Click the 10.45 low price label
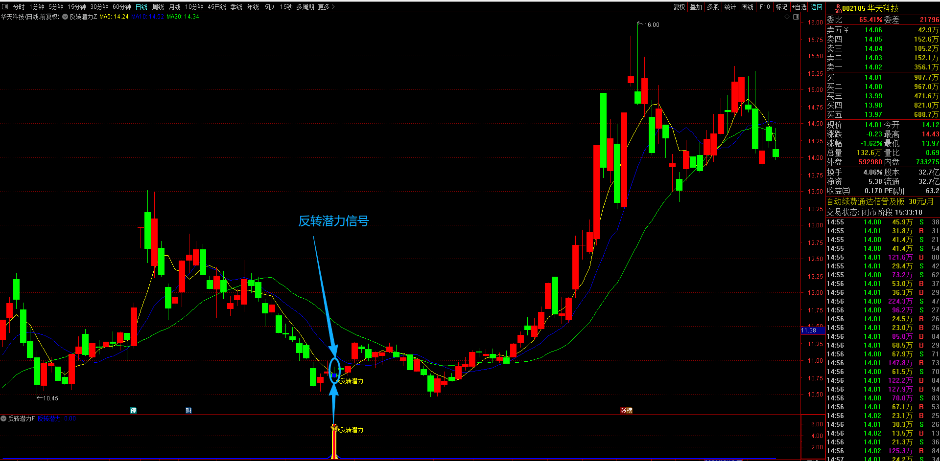940x461 pixels. tap(50, 398)
